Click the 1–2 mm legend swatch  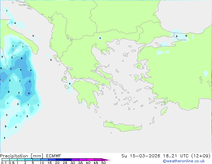21,160
